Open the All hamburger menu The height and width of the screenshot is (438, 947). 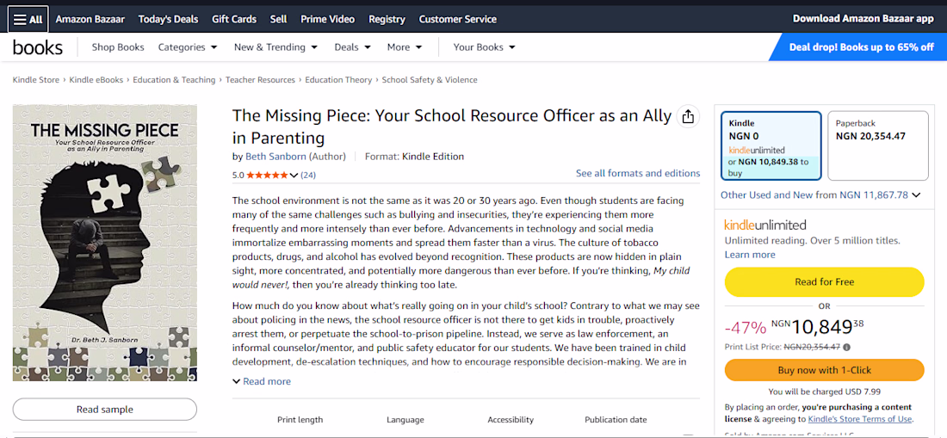point(28,19)
